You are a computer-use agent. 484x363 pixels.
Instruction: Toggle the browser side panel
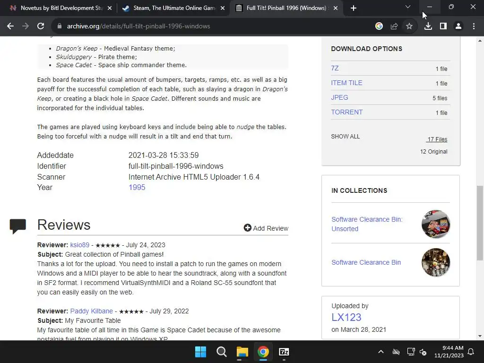(x=443, y=26)
